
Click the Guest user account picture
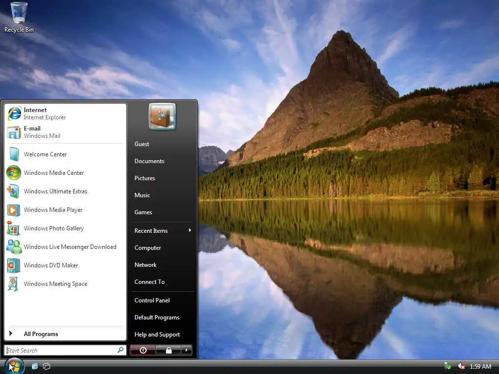pyautogui.click(x=162, y=116)
